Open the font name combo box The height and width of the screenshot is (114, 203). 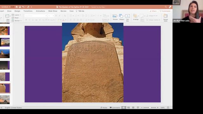coord(36,16)
